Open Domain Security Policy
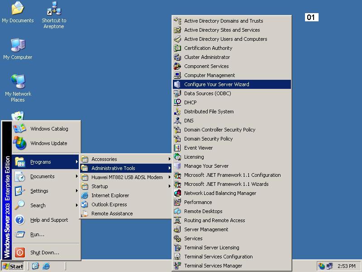The height and width of the screenshot is (272, 362). pyautogui.click(x=232, y=139)
